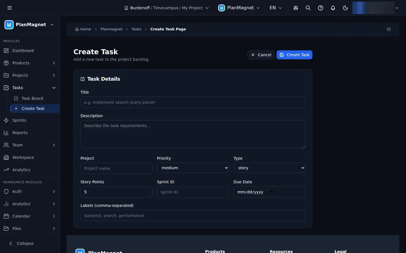Click the Projects folder icon

pos(6,75)
